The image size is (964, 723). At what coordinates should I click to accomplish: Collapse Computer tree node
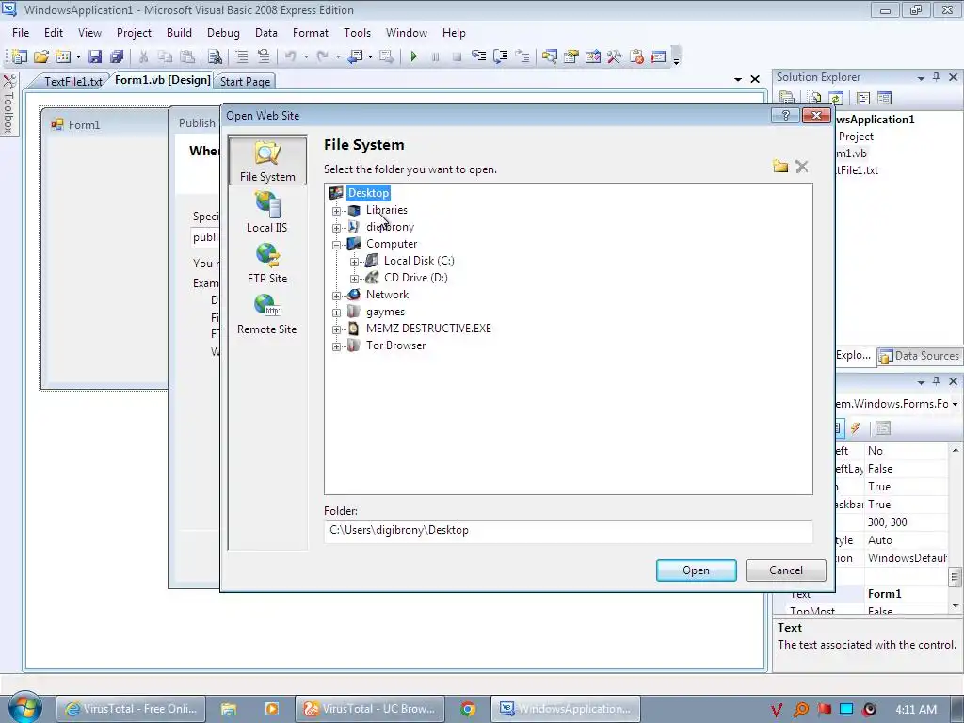336,245
